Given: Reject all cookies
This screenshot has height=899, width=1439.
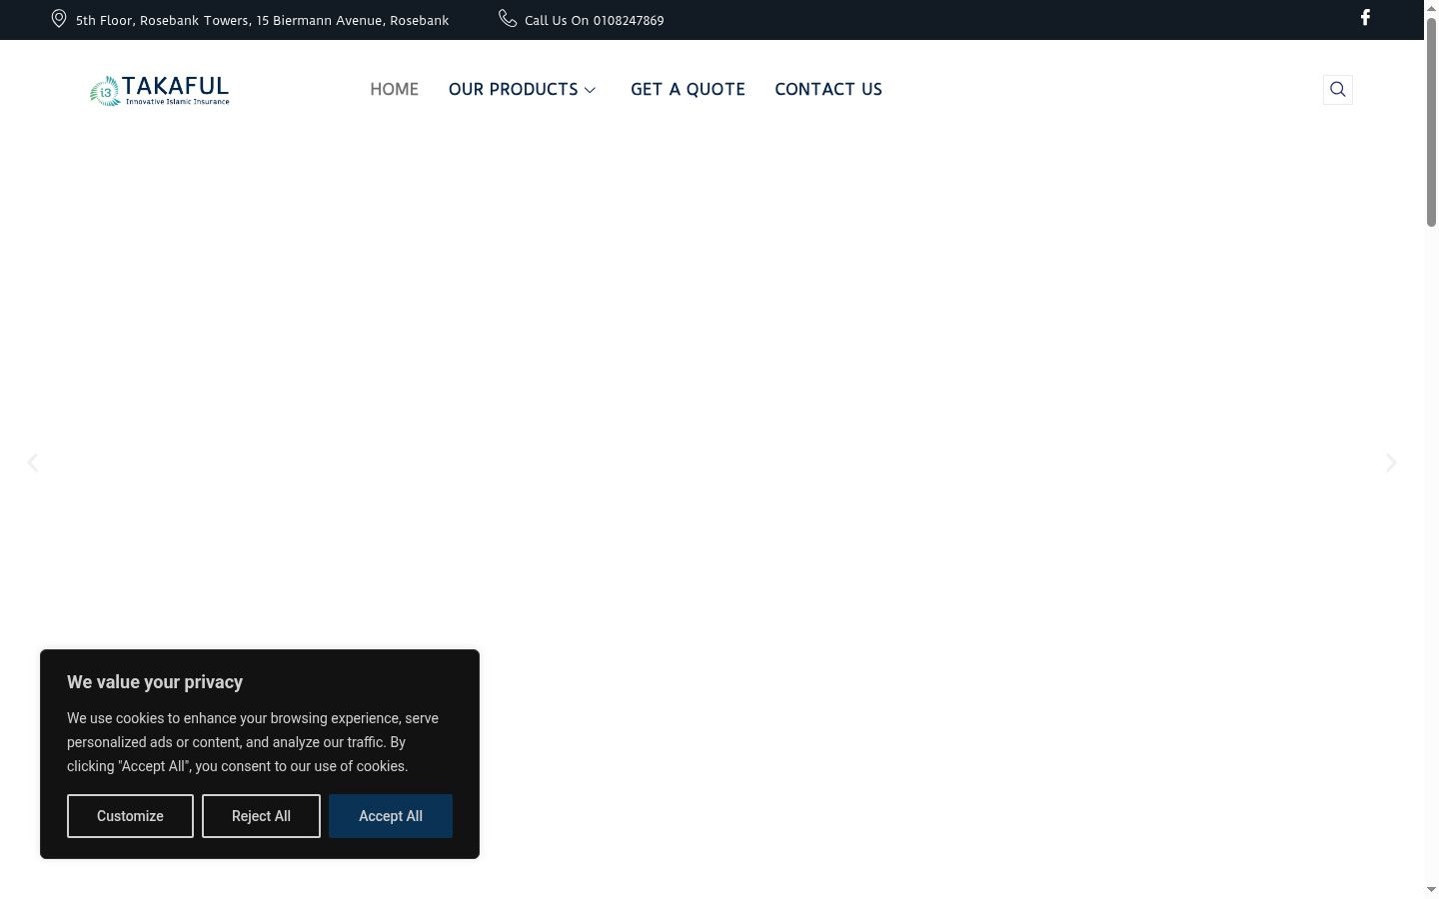Looking at the screenshot, I should (x=261, y=816).
